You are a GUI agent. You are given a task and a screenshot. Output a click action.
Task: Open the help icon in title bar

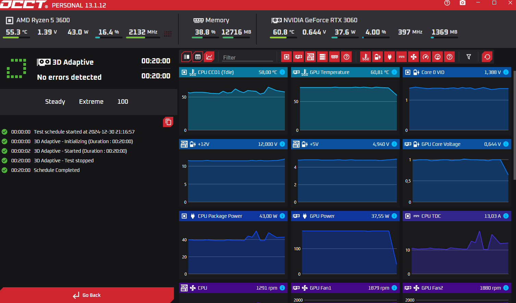pos(447,3)
